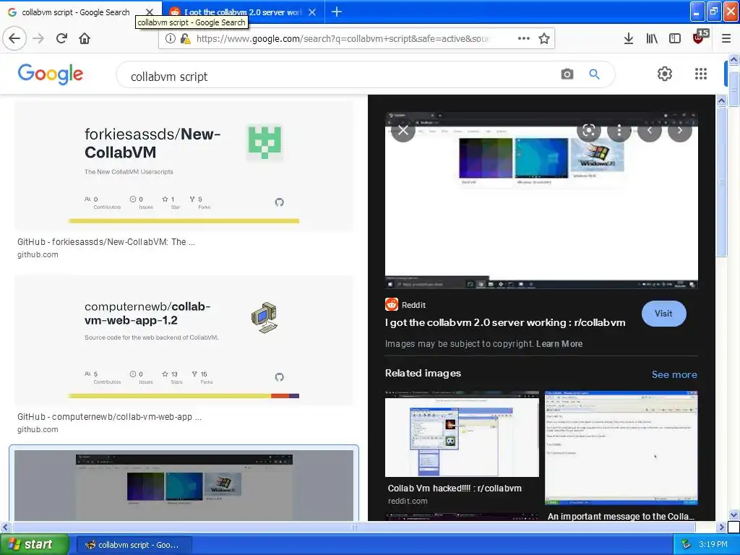Open 'Collab Vm hacked!!!!' related image
This screenshot has height=555, width=740.
coord(462,434)
